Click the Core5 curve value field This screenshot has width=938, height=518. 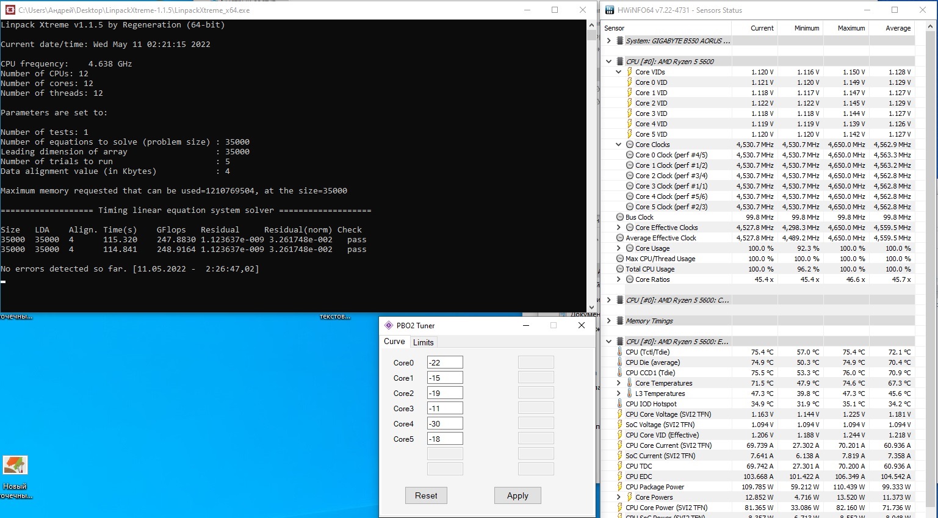pos(445,439)
